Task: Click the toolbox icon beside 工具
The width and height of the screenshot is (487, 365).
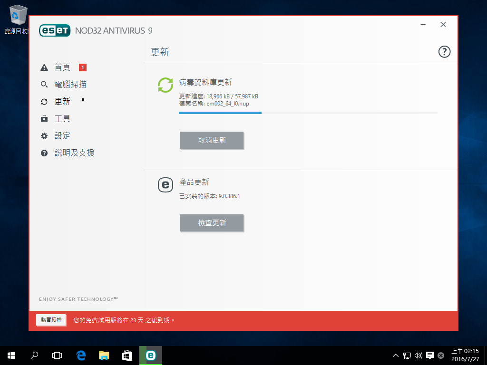Action: click(44, 118)
